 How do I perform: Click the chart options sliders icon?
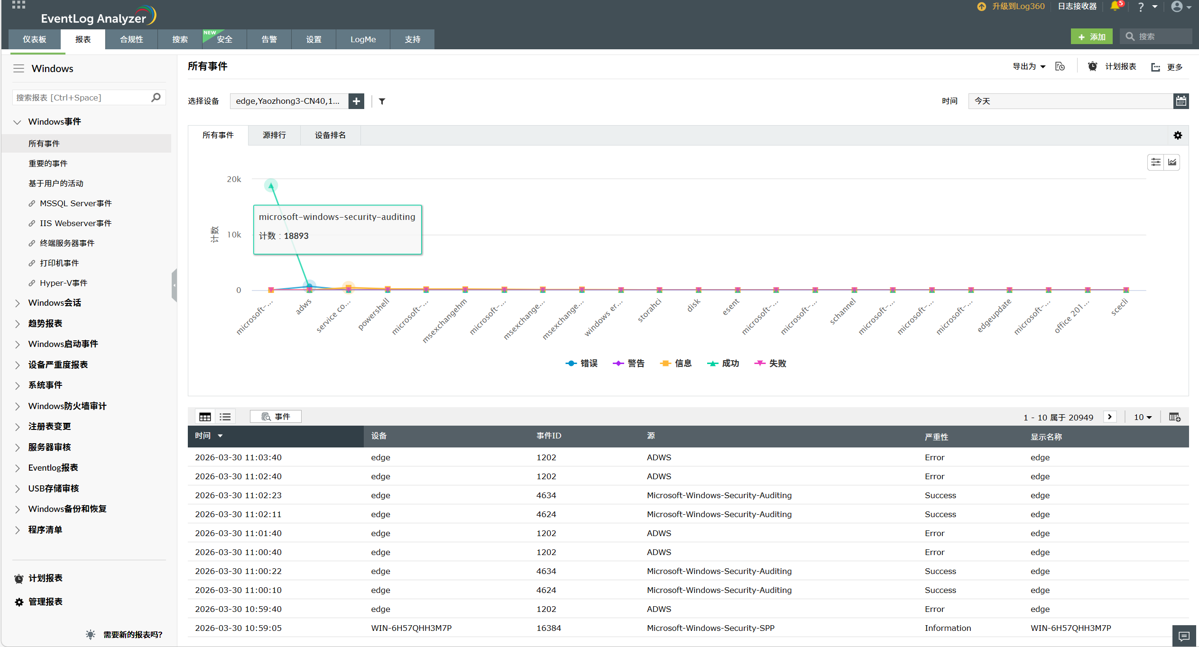[1156, 162]
